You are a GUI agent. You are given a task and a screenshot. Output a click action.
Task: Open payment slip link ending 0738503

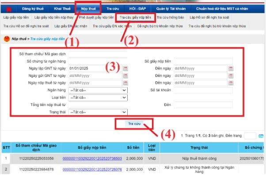(92, 159)
